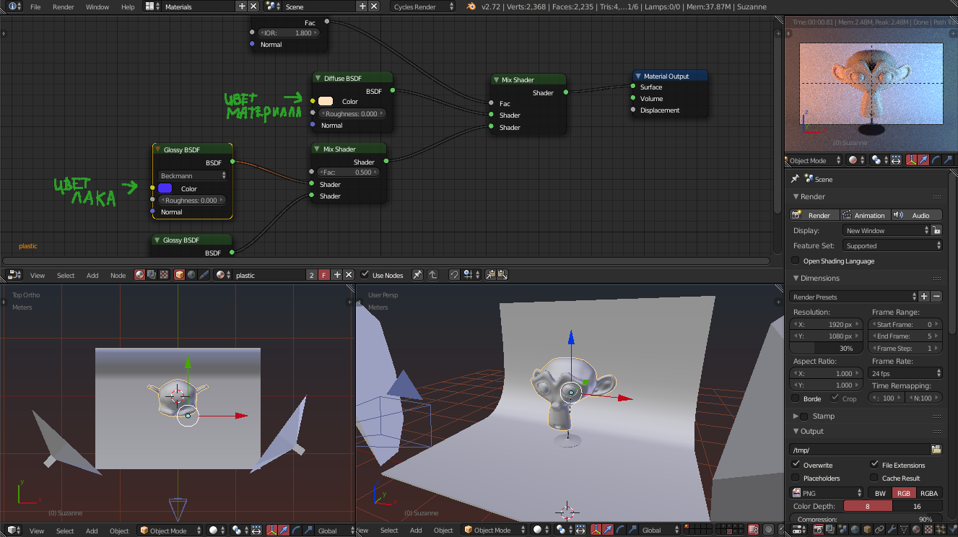958x537 pixels.
Task: Go to parent node tree arrow icon
Action: coord(433,275)
